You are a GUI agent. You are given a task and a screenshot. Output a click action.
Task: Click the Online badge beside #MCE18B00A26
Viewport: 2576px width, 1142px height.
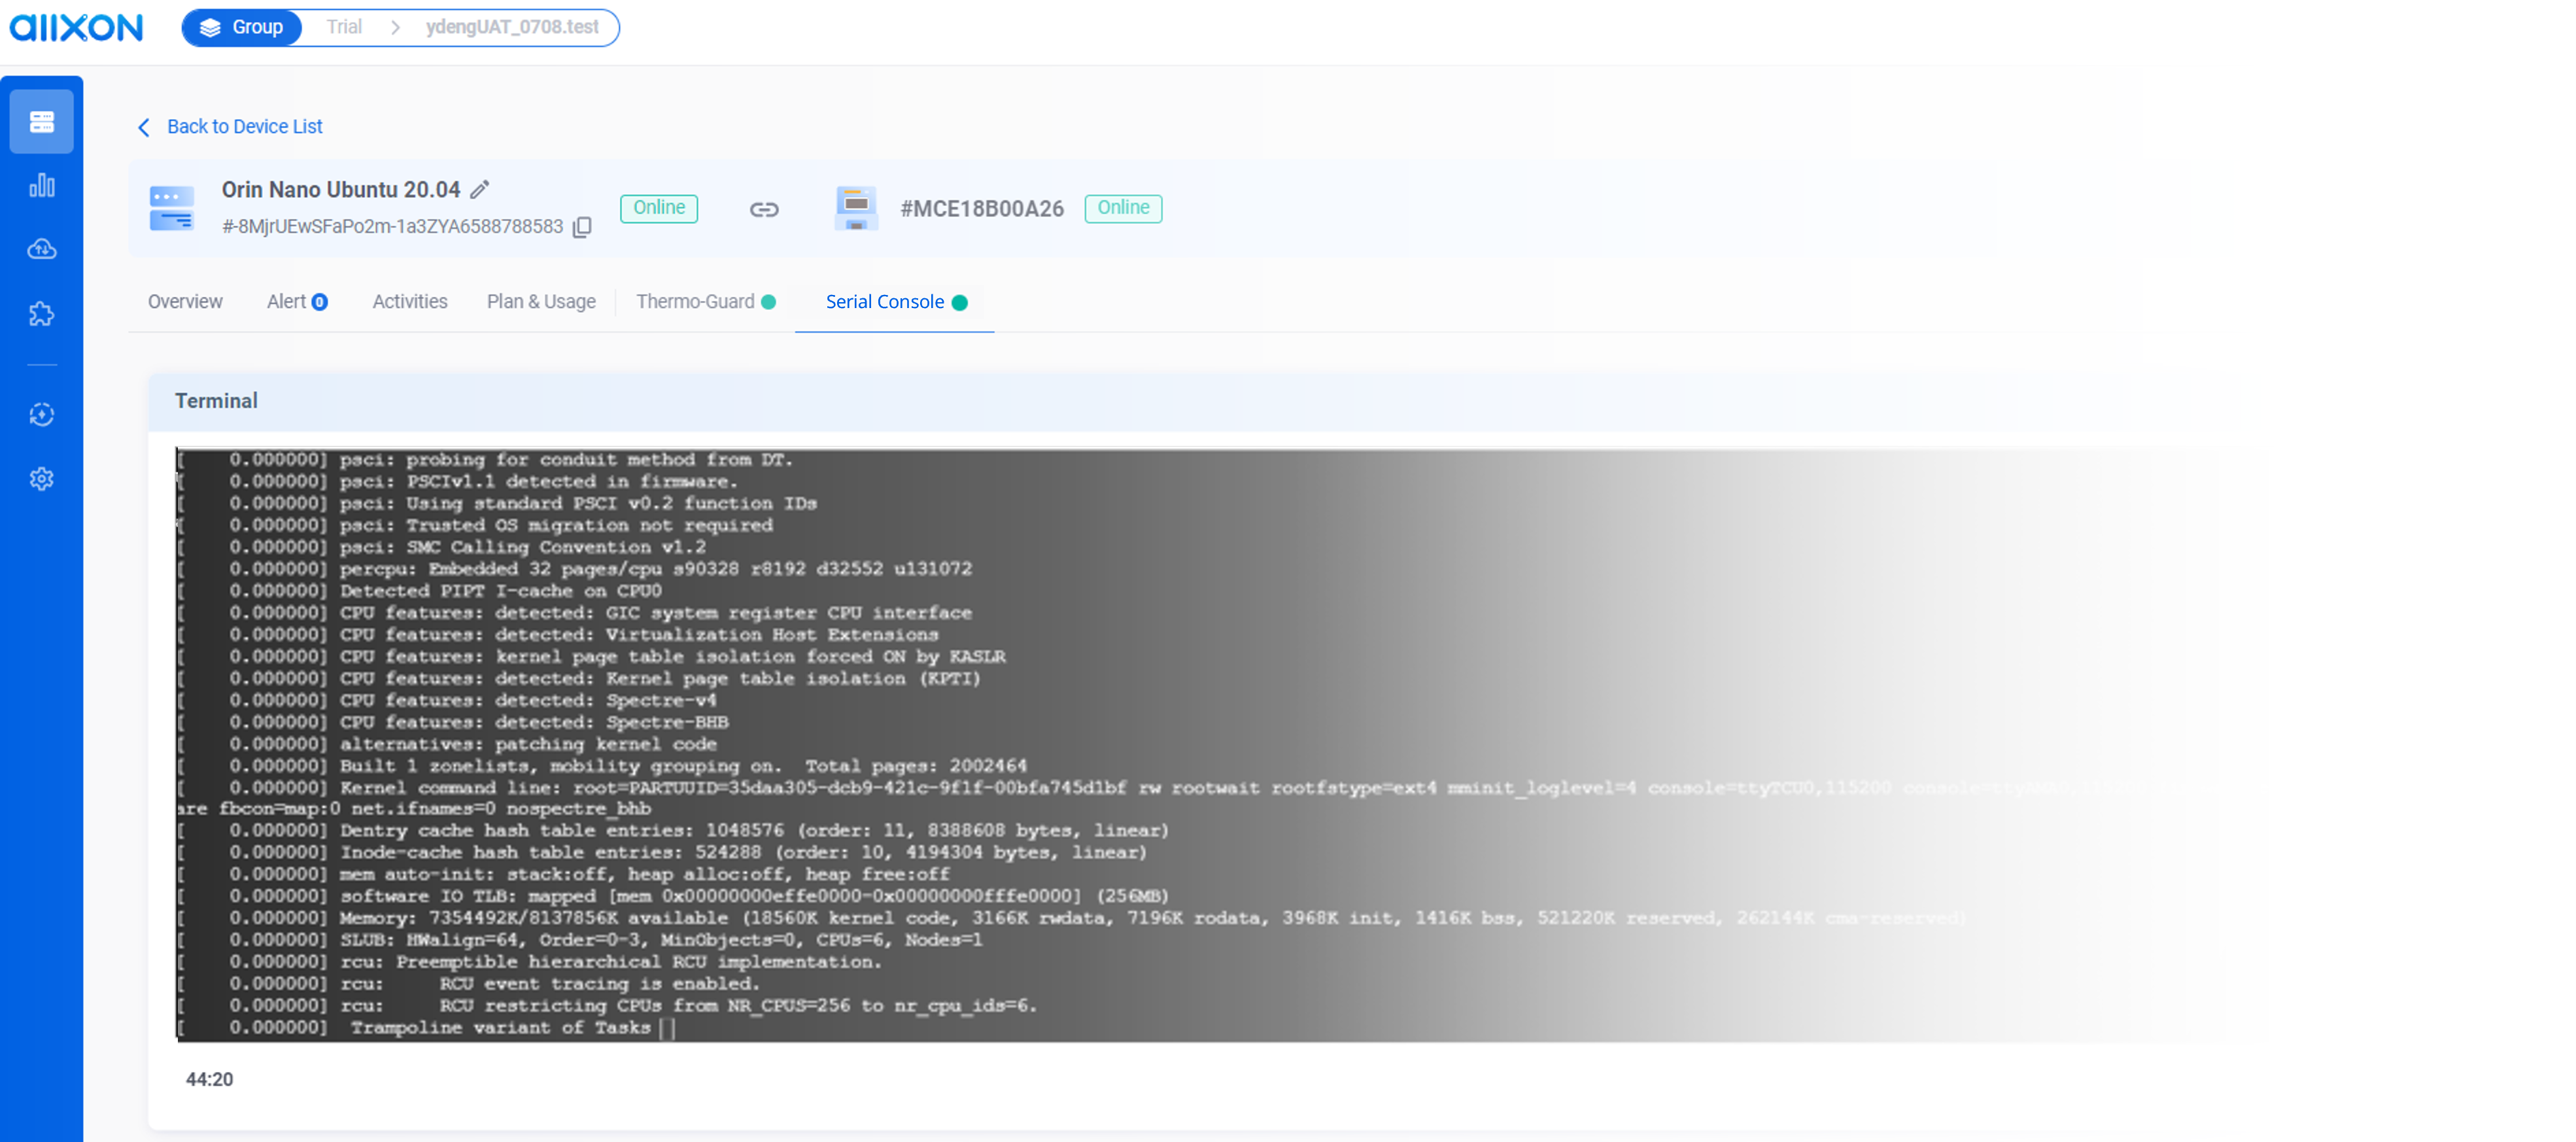[x=1123, y=207]
